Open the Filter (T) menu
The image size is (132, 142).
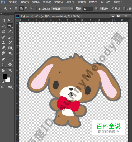(82, 2)
